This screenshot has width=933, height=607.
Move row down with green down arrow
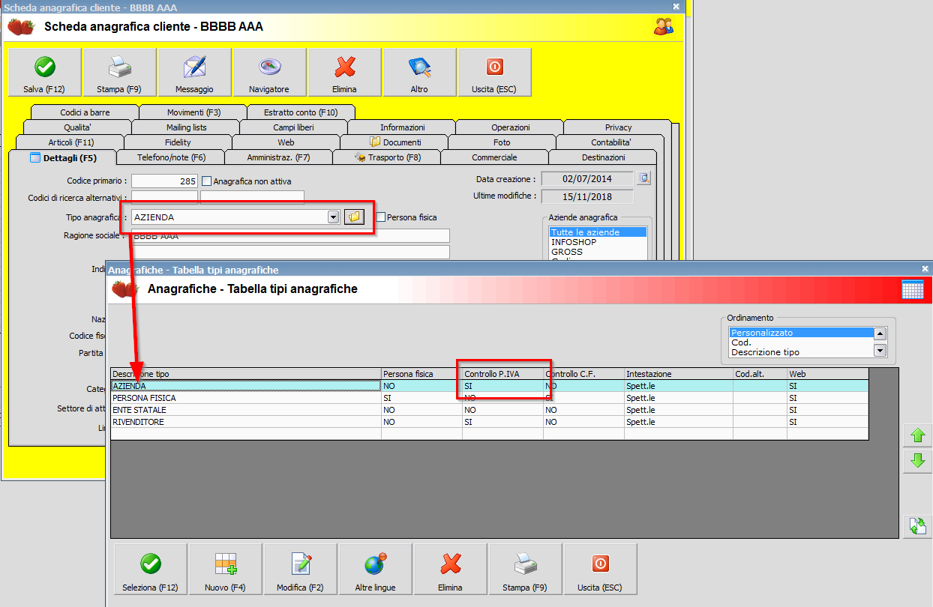pos(916,461)
